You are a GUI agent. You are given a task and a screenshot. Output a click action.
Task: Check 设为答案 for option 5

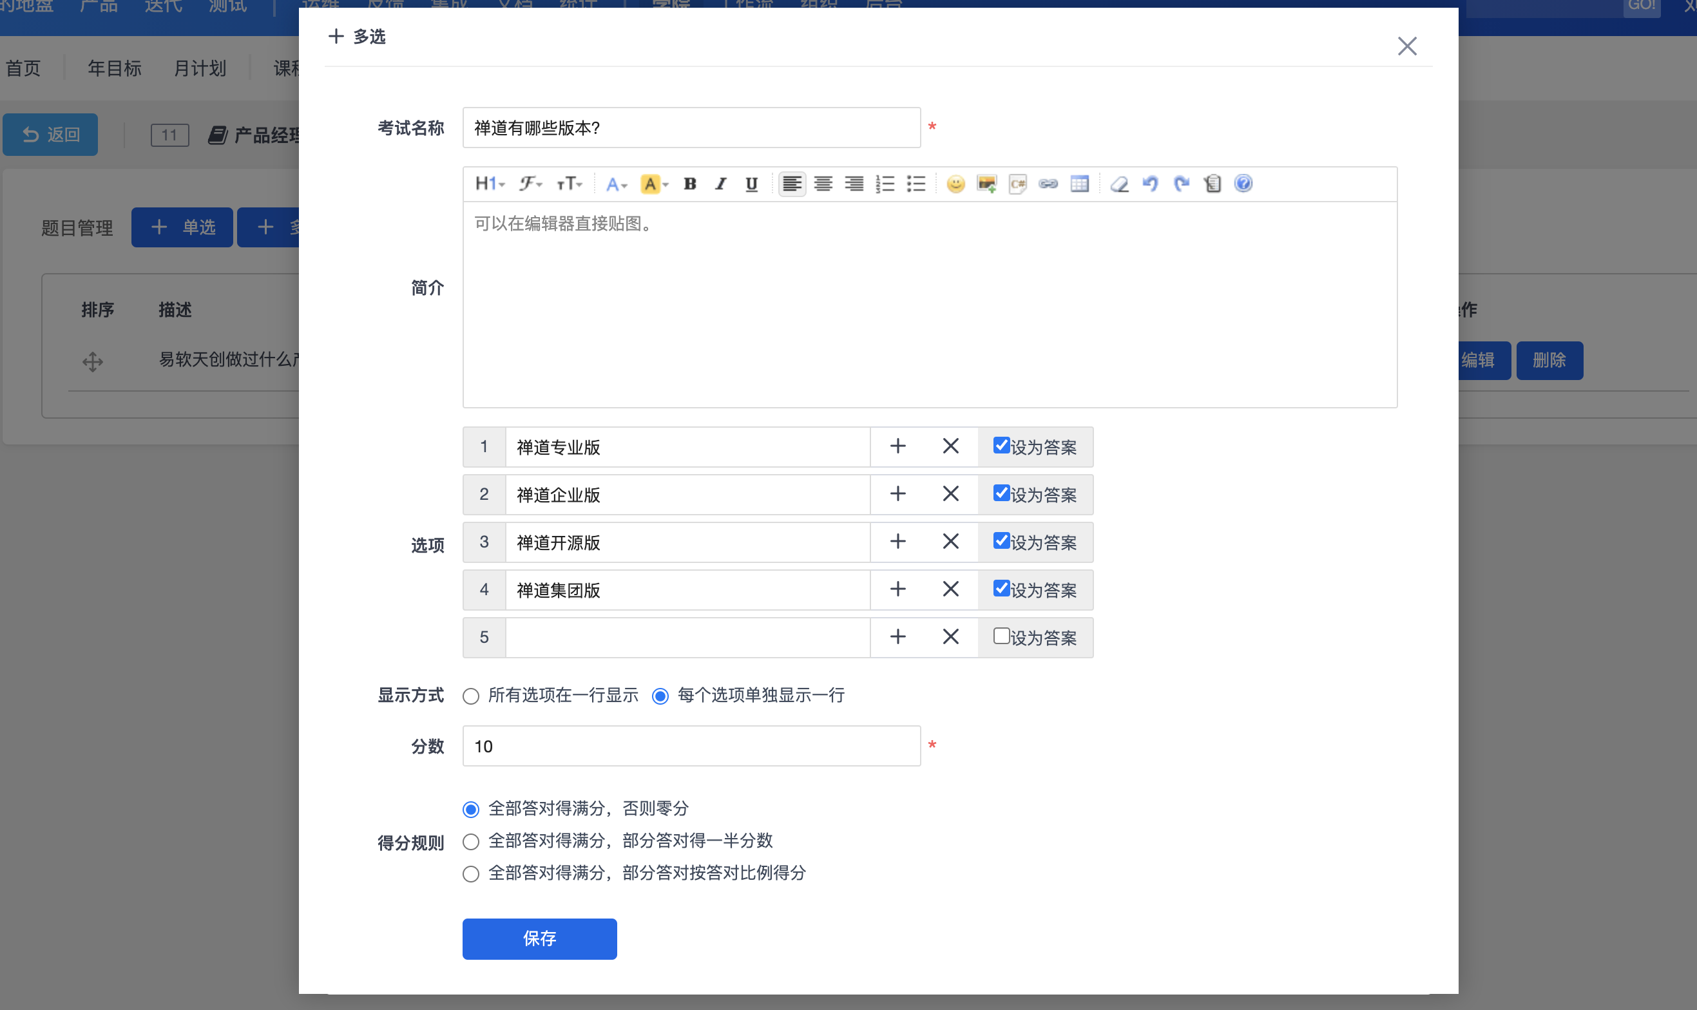point(1001,636)
